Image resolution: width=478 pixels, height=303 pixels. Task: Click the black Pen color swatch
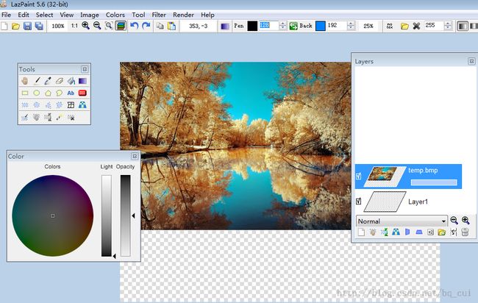(x=252, y=26)
